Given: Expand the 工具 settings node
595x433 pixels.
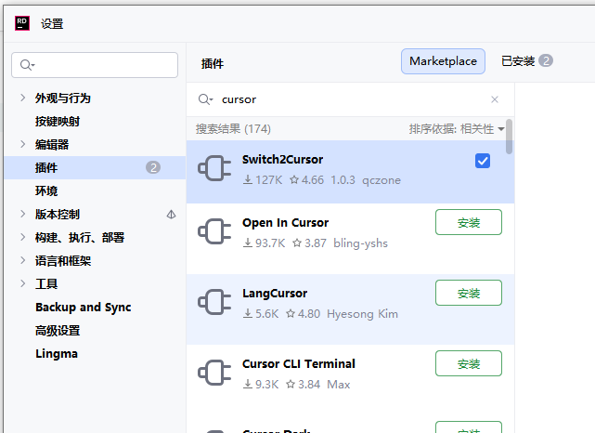Looking at the screenshot, I should (x=23, y=283).
